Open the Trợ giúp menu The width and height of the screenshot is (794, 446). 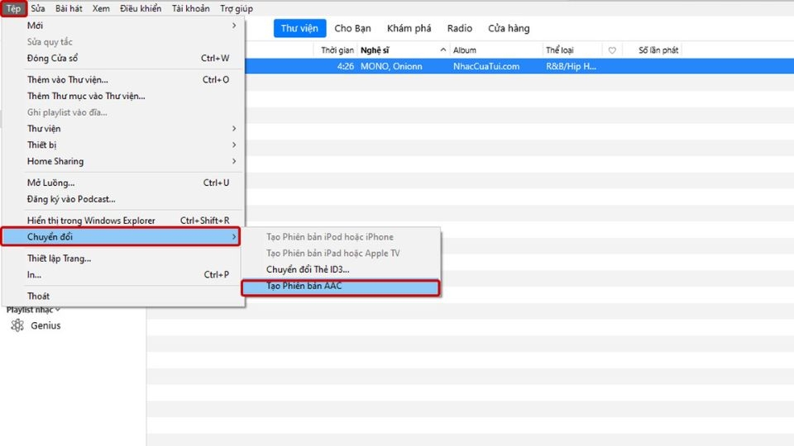click(x=236, y=8)
